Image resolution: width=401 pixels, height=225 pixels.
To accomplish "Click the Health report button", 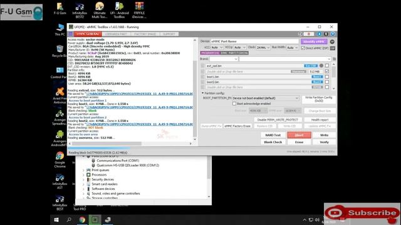I will [x=320, y=119].
